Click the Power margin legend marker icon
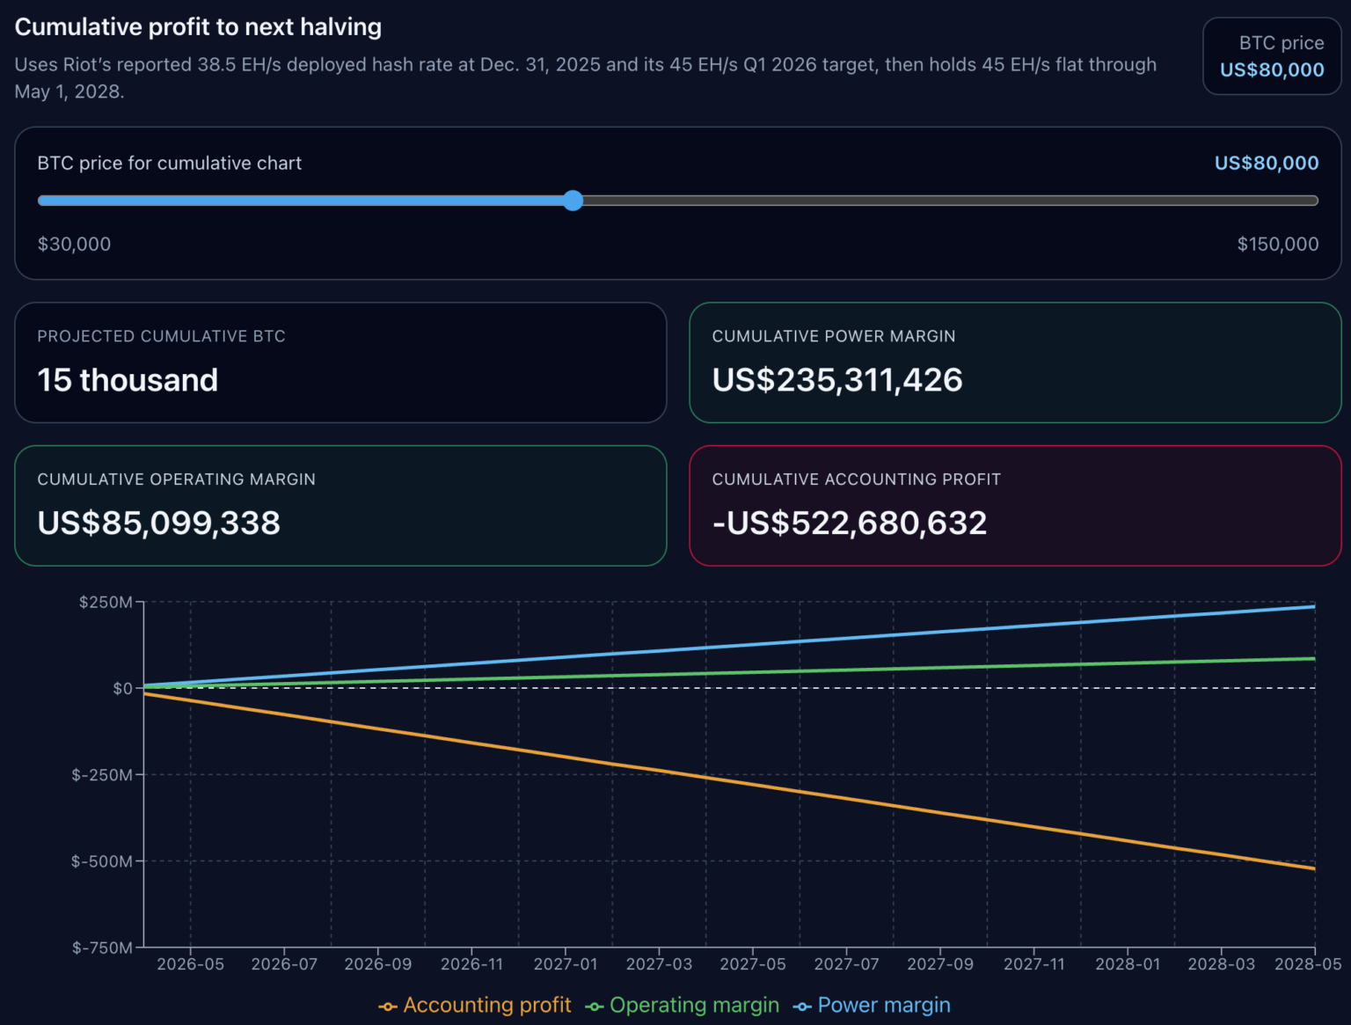1351x1025 pixels. coord(803,1005)
